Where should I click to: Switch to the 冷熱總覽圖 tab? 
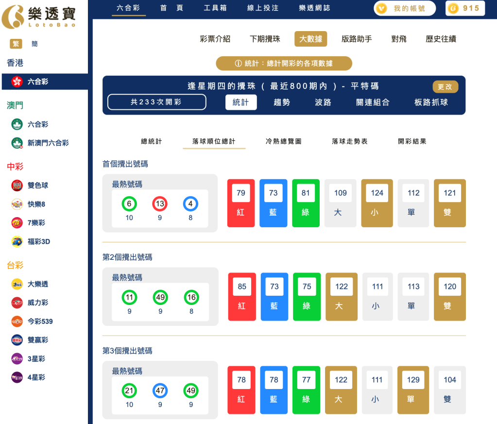[283, 141]
